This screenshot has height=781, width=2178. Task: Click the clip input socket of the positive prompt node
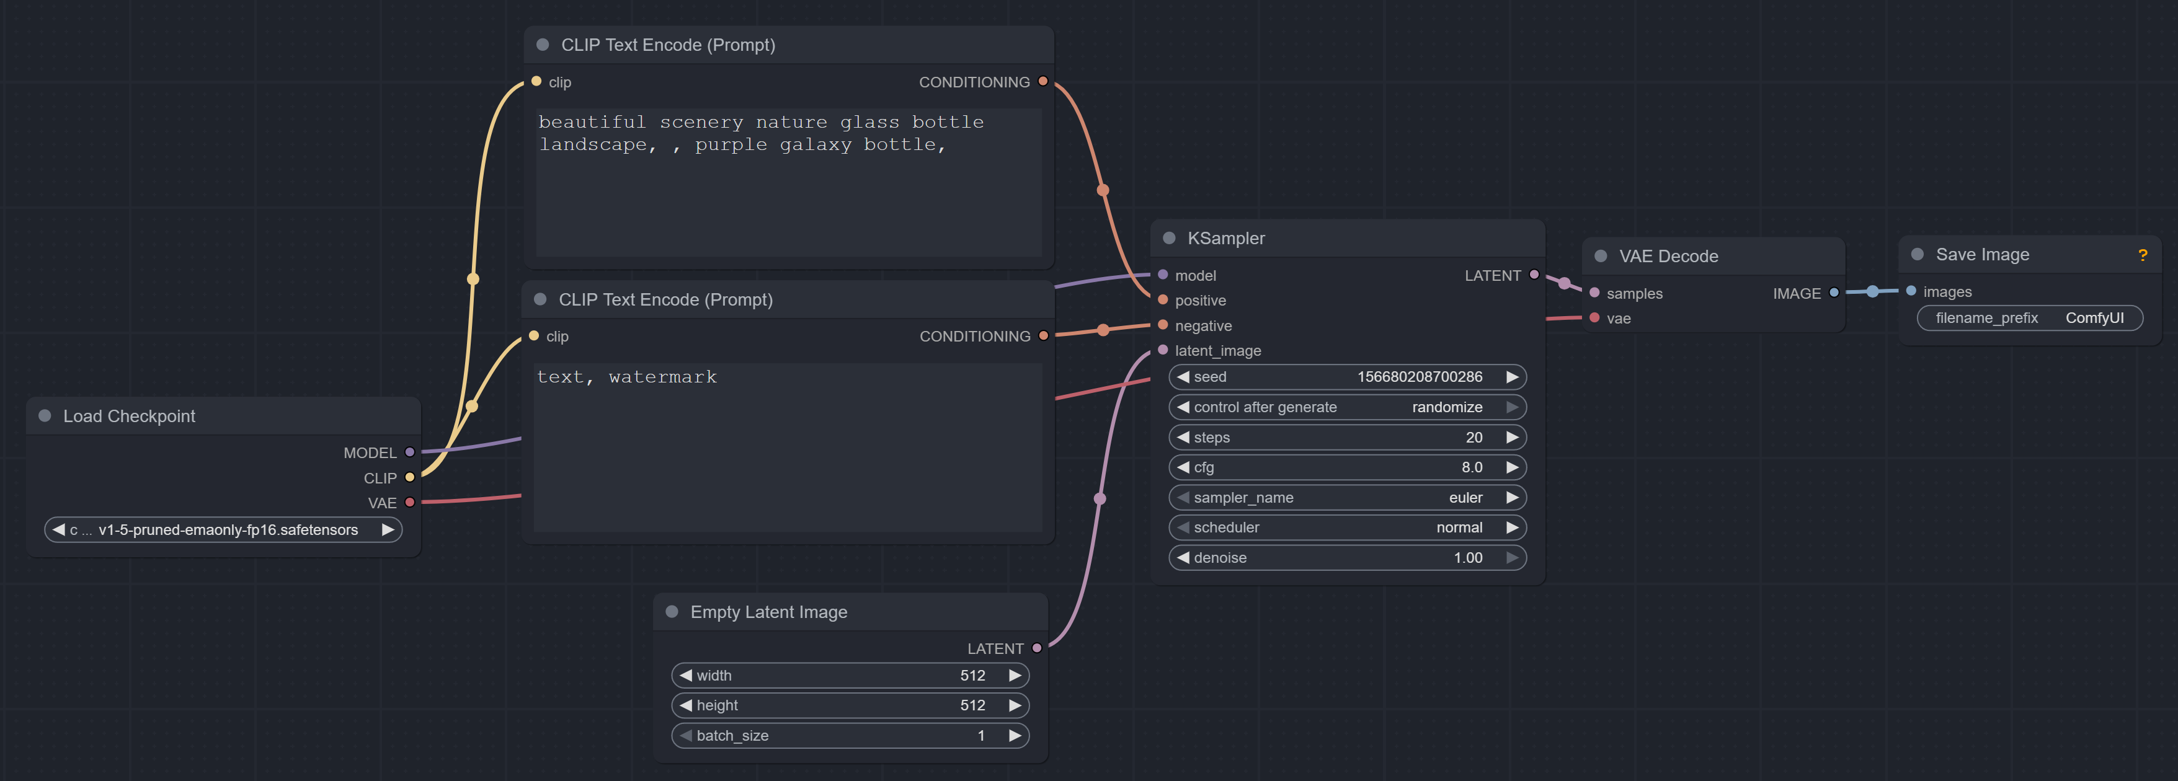(x=536, y=81)
